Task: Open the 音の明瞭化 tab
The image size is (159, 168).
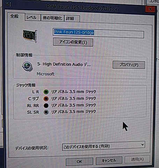Action: (x=52, y=18)
